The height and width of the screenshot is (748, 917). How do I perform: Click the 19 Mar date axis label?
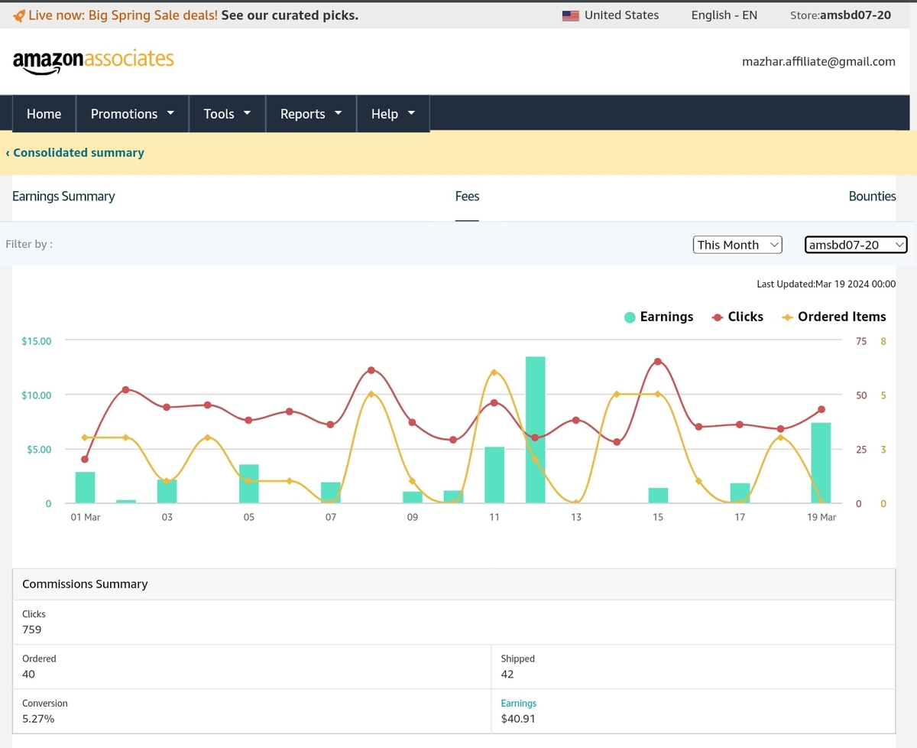[x=821, y=518]
